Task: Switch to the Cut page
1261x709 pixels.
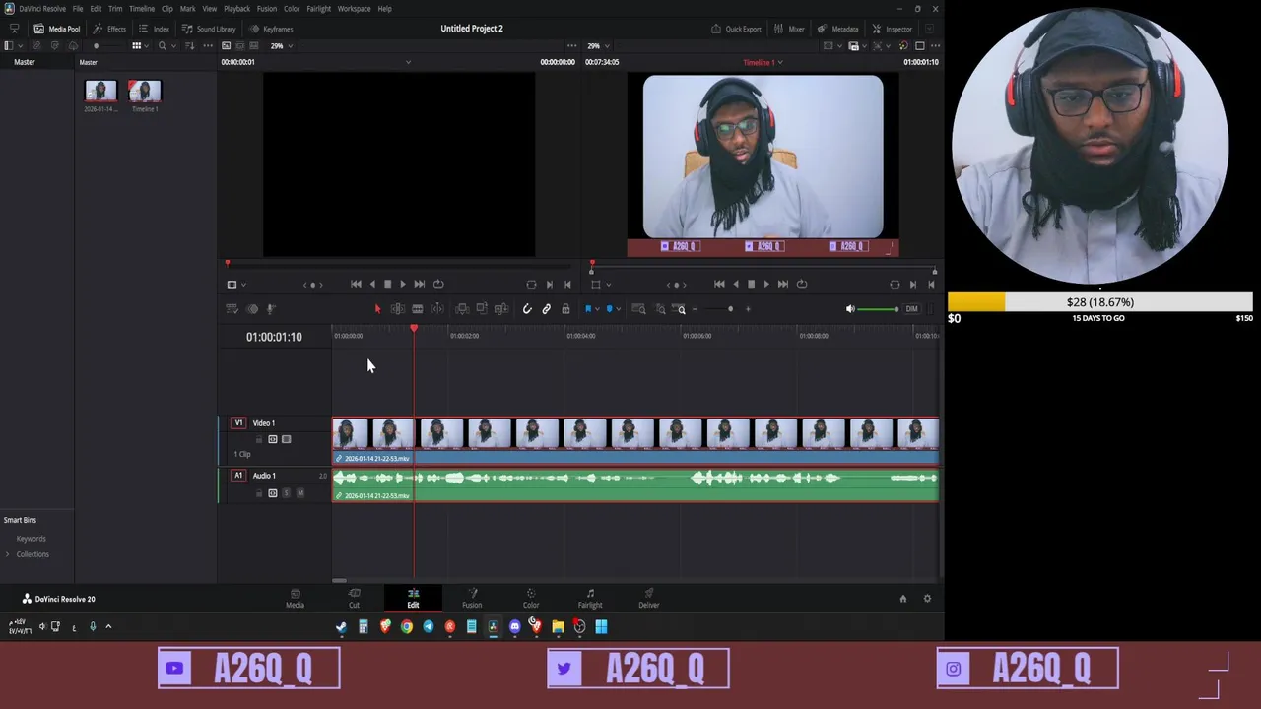Action: [x=354, y=598]
